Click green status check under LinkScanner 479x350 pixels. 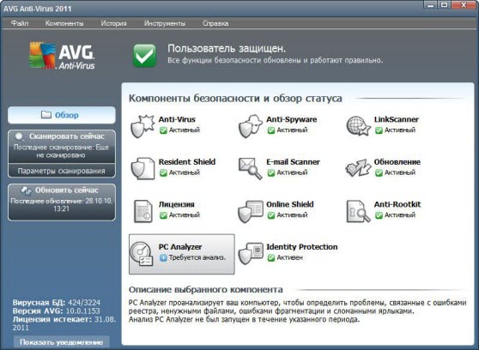(x=379, y=130)
